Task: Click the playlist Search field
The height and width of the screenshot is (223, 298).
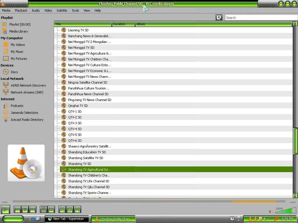Action: tap(261, 18)
